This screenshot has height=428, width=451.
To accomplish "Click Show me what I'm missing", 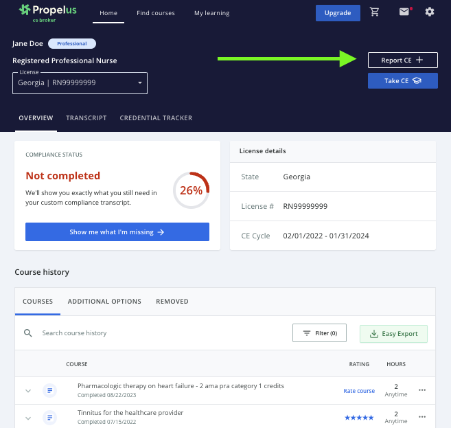I will 117,232.
